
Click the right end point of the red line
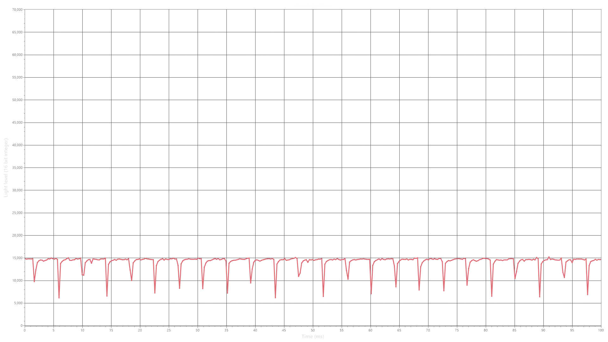(x=600, y=260)
